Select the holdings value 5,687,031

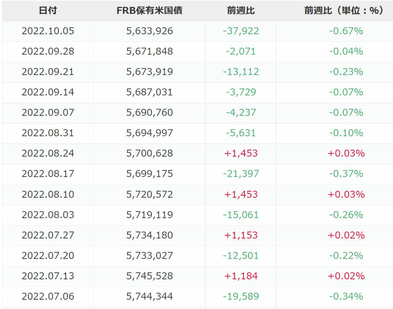point(149,92)
